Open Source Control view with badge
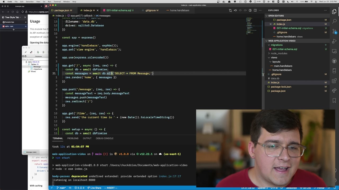The image size is (339, 190). tap(334, 32)
